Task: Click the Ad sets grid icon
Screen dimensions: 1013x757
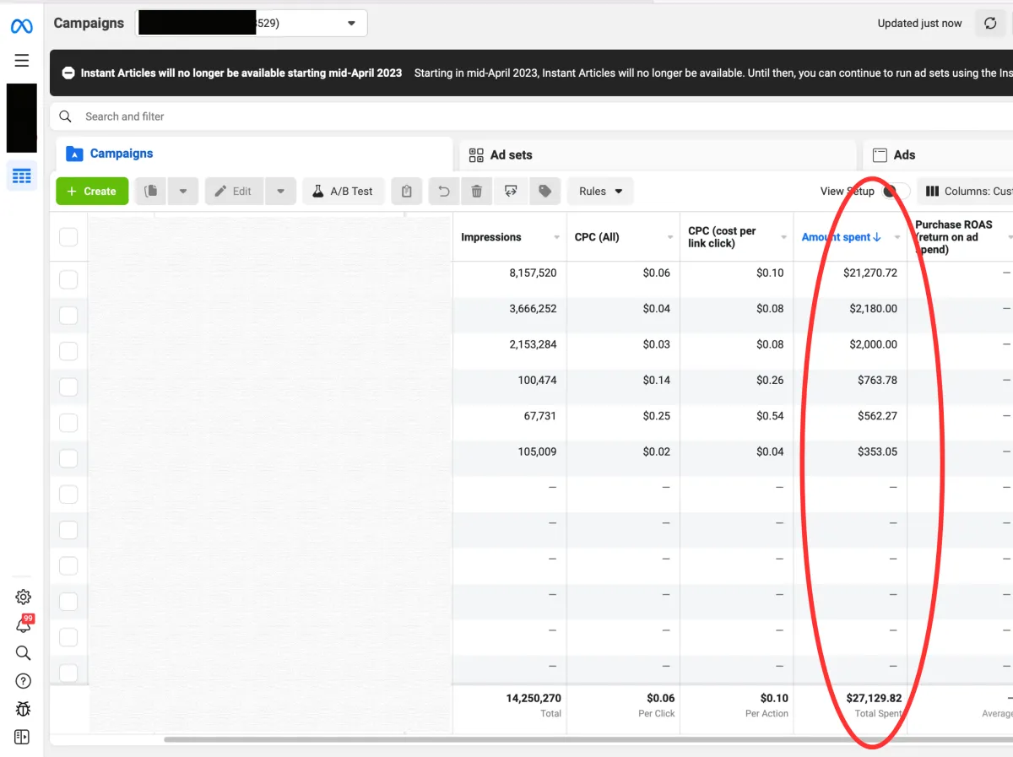Action: coord(475,155)
